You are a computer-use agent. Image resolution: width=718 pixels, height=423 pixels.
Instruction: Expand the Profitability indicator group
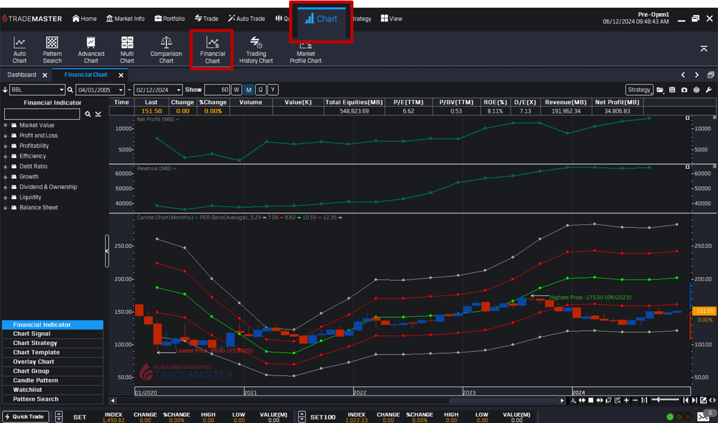pyautogui.click(x=6, y=146)
